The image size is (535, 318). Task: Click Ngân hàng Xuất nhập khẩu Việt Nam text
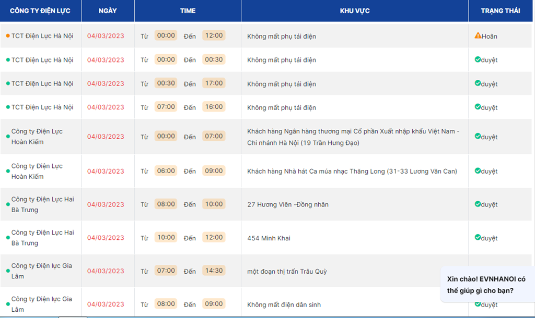click(x=353, y=137)
